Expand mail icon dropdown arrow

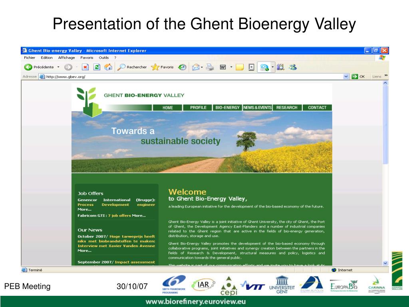click(x=202, y=67)
